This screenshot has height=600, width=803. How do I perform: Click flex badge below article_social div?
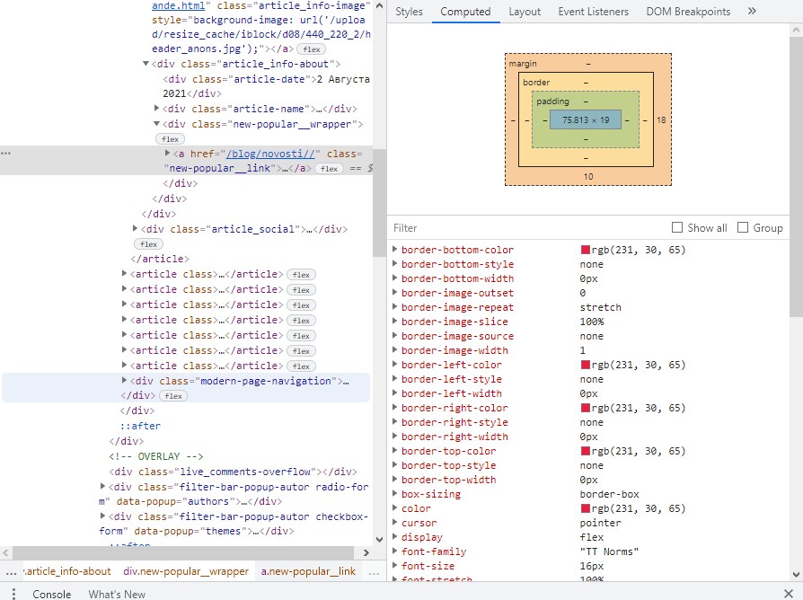[148, 244]
